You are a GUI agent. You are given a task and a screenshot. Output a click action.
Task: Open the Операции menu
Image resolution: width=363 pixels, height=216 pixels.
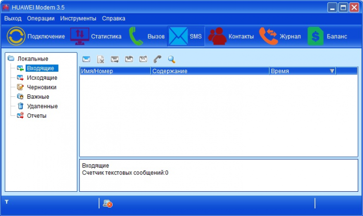pyautogui.click(x=41, y=18)
